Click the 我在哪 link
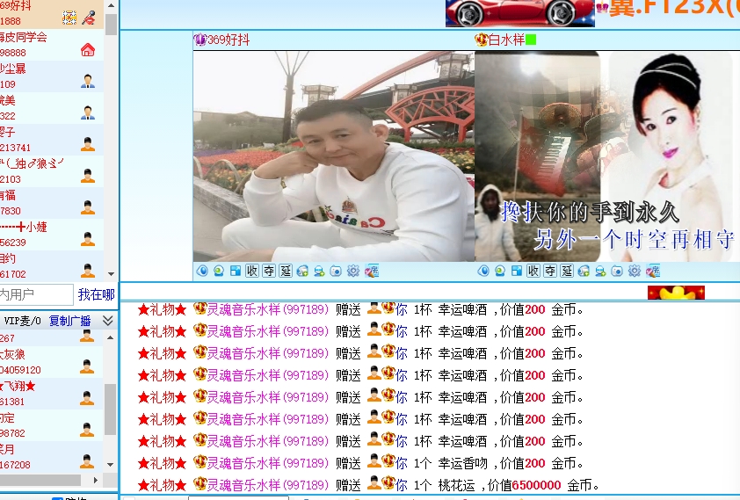The image size is (740, 500). [x=96, y=294]
